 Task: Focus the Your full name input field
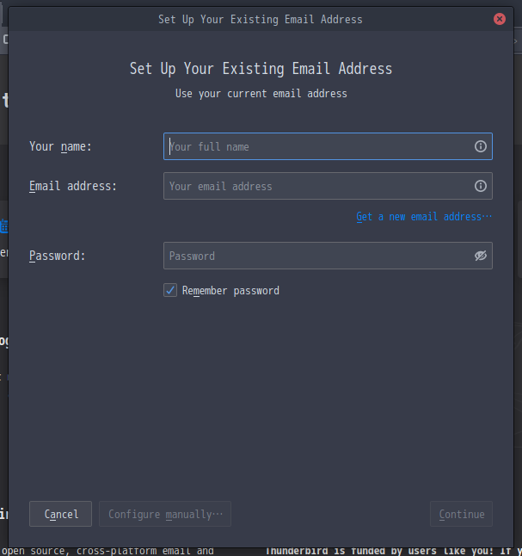coord(328,146)
